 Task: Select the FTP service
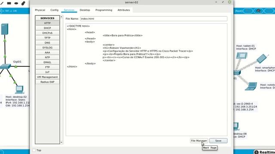coord(47,67)
